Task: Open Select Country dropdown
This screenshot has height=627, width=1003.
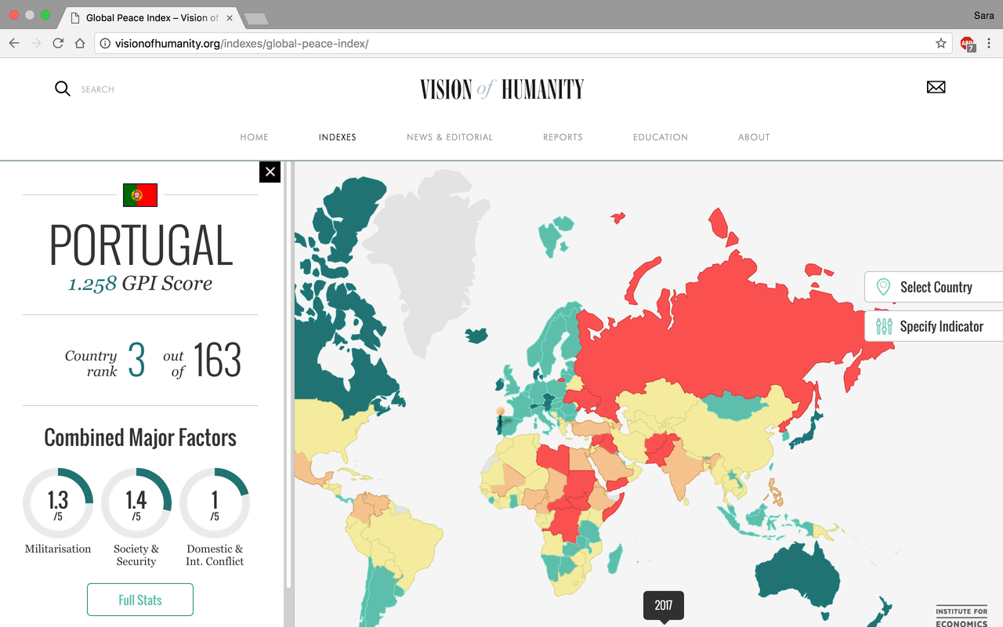Action: 934,287
